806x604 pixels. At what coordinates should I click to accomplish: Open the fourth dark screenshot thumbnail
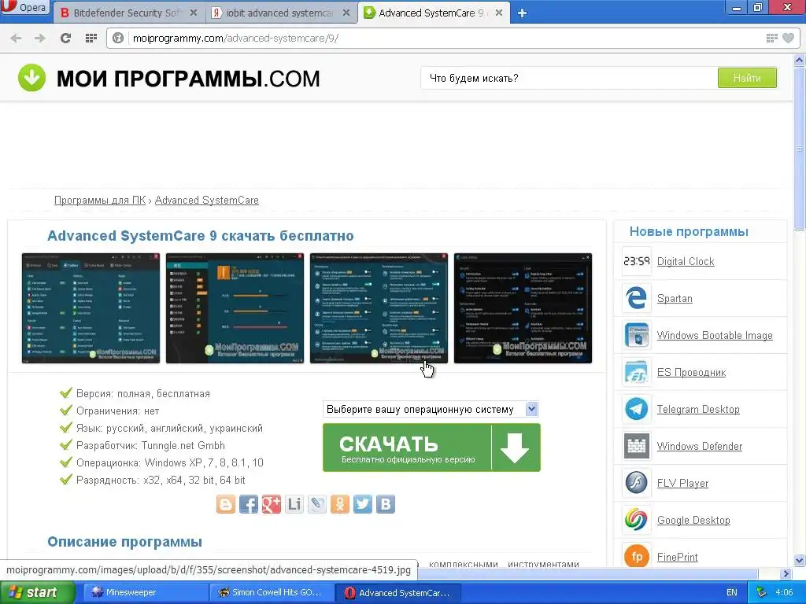[x=523, y=308]
